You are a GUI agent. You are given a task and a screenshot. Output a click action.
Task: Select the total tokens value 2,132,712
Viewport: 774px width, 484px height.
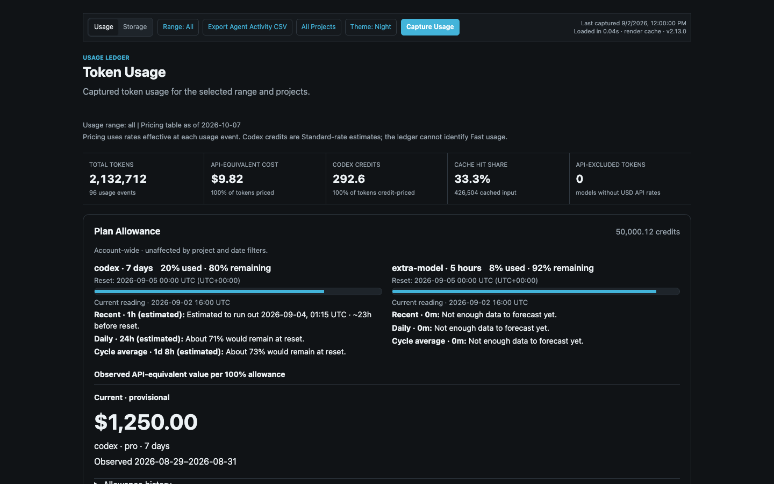point(118,179)
